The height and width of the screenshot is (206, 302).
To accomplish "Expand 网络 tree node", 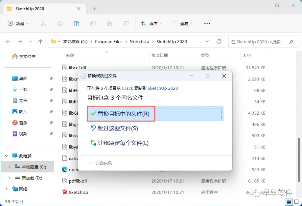I will pos(6,189).
